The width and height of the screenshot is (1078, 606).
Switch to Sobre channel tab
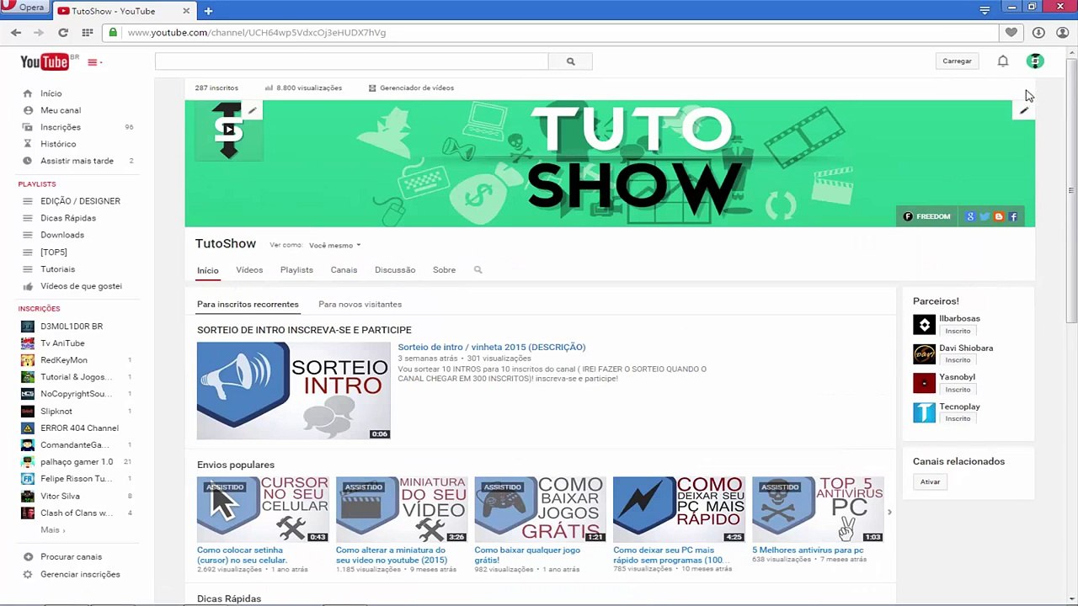tap(444, 270)
